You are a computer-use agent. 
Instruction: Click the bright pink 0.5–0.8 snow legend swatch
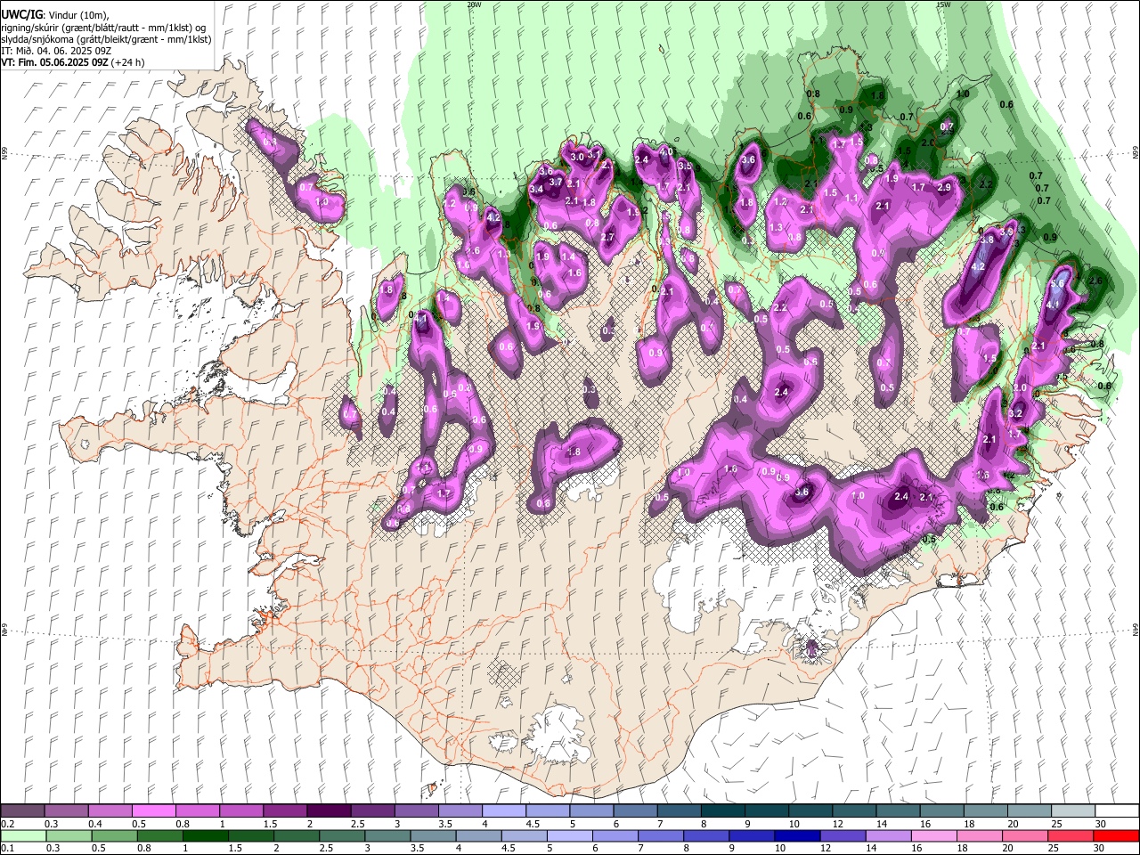coord(153,811)
